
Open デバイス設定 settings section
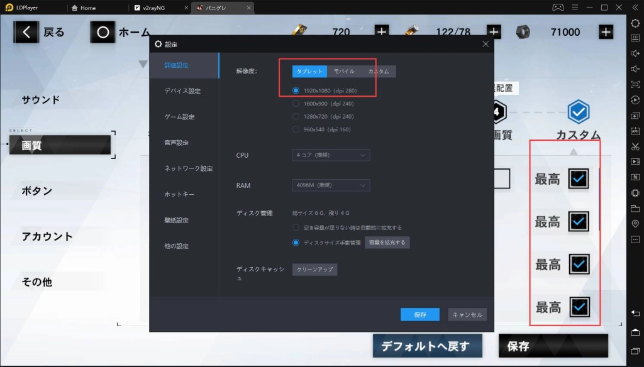point(184,91)
